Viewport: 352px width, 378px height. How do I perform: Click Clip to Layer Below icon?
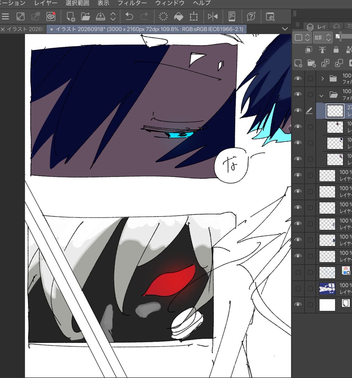309,50
